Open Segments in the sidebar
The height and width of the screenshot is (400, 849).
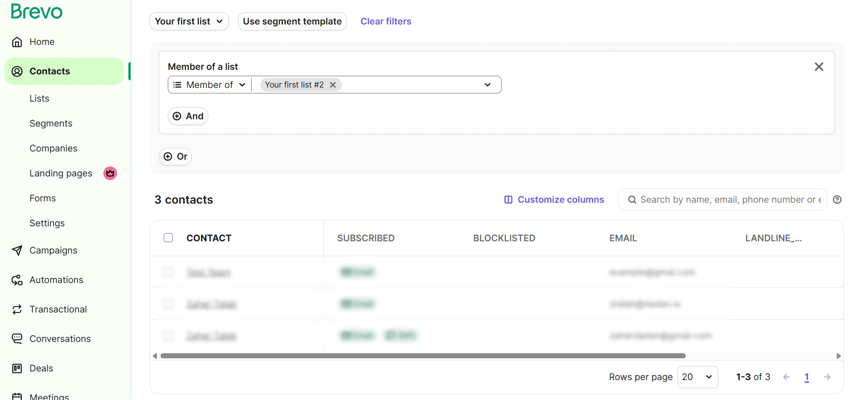(x=51, y=123)
